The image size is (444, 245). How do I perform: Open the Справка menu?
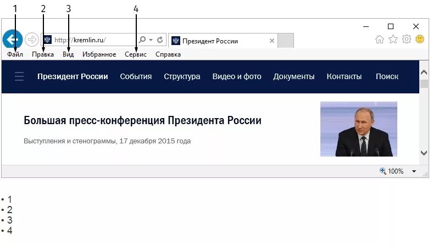(168, 54)
